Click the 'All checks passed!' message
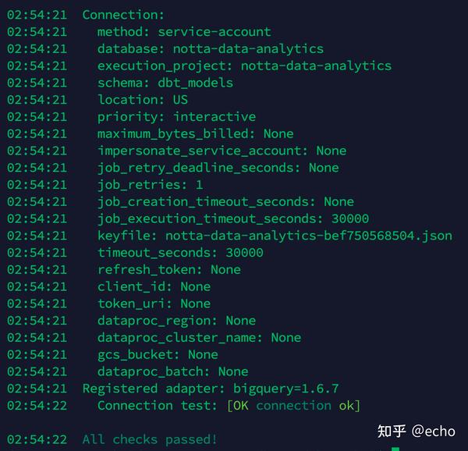Image resolution: width=468 pixels, height=451 pixels. coord(150,439)
